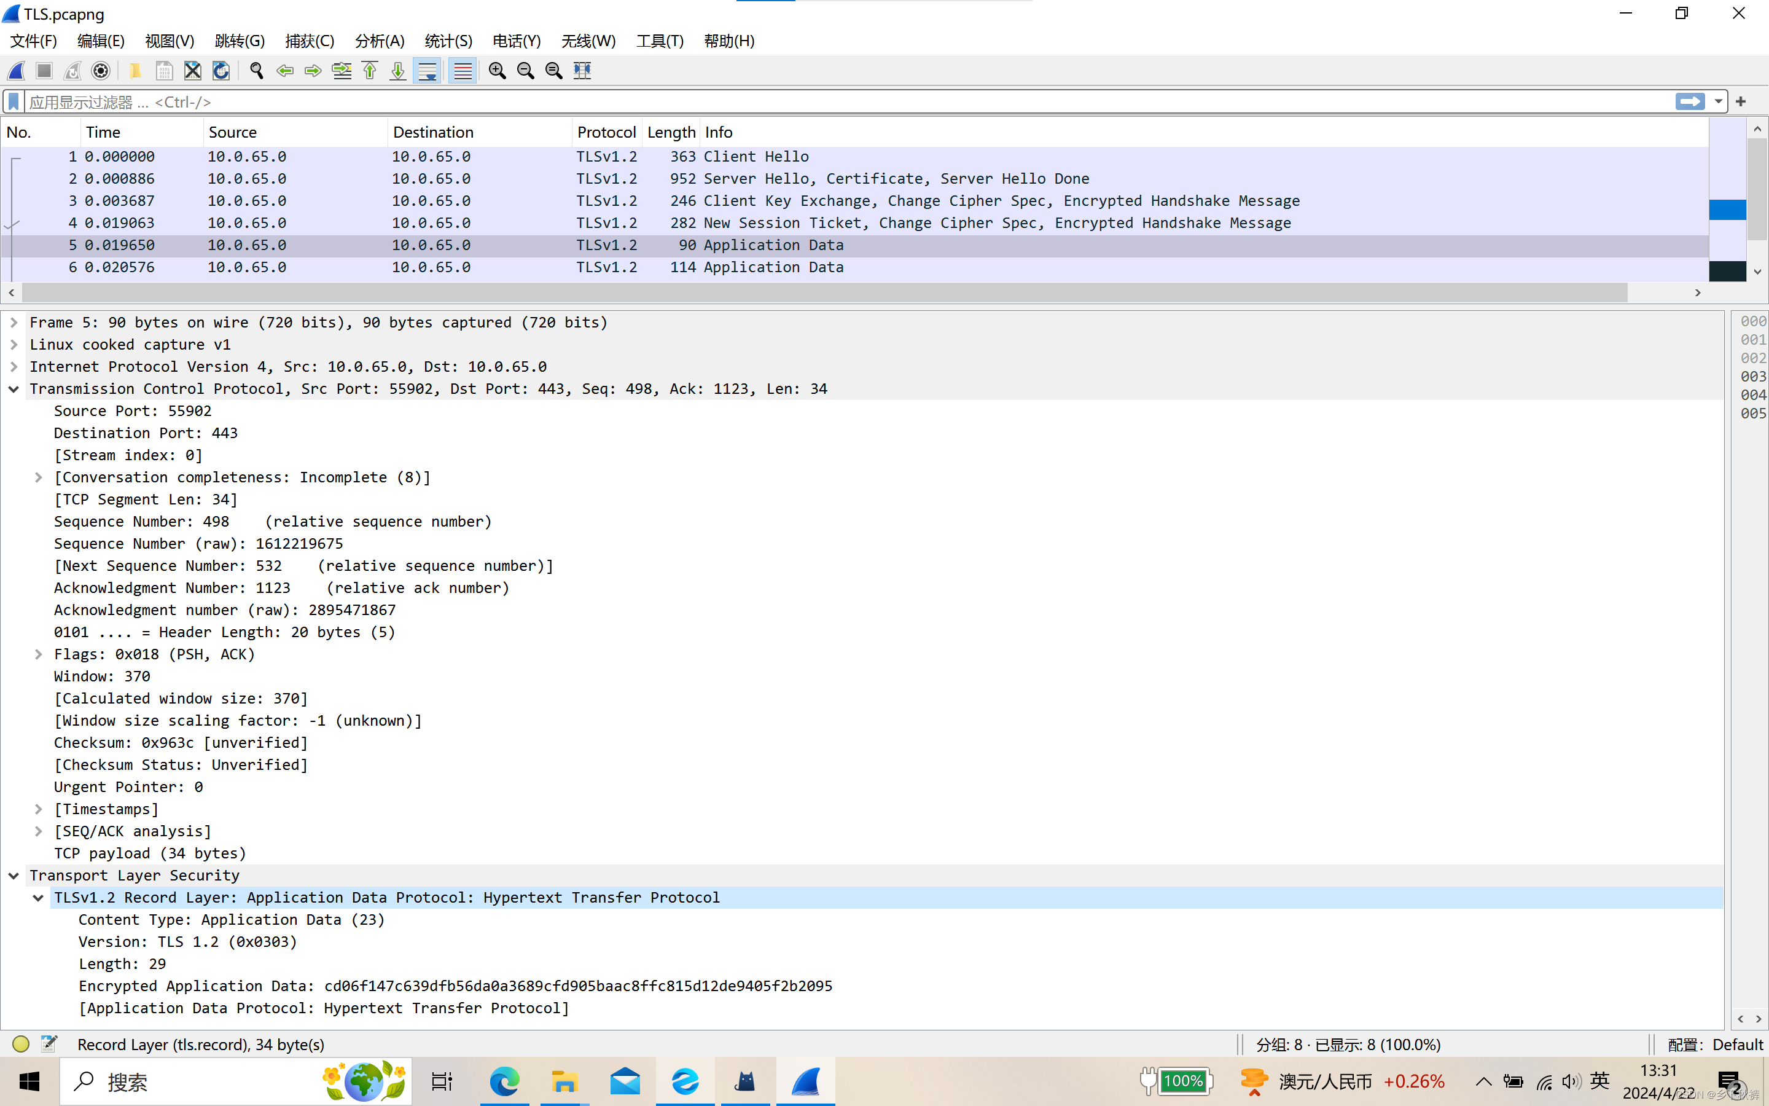This screenshot has height=1106, width=1769.
Task: Sort by the Length column header
Action: 671,132
